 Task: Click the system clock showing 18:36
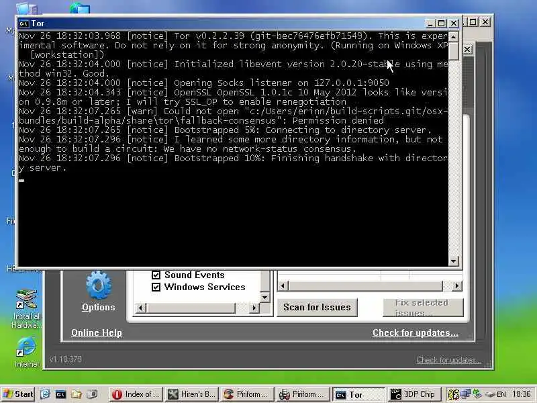tap(522, 394)
